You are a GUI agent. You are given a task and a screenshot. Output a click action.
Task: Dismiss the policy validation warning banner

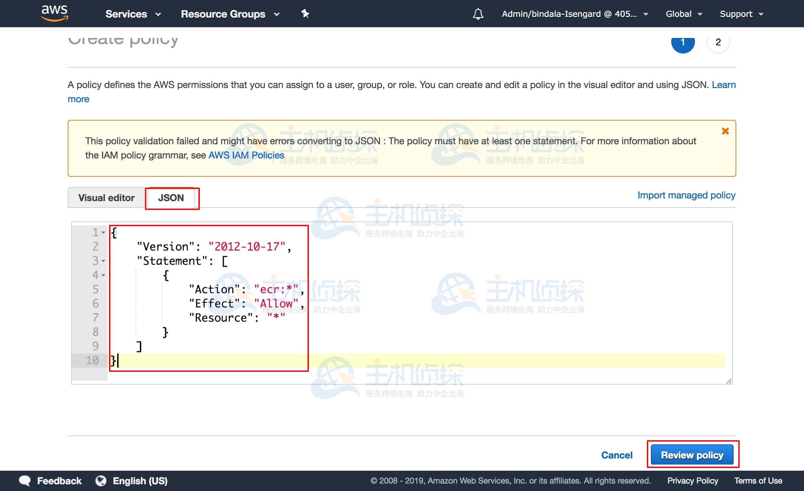[x=725, y=131]
